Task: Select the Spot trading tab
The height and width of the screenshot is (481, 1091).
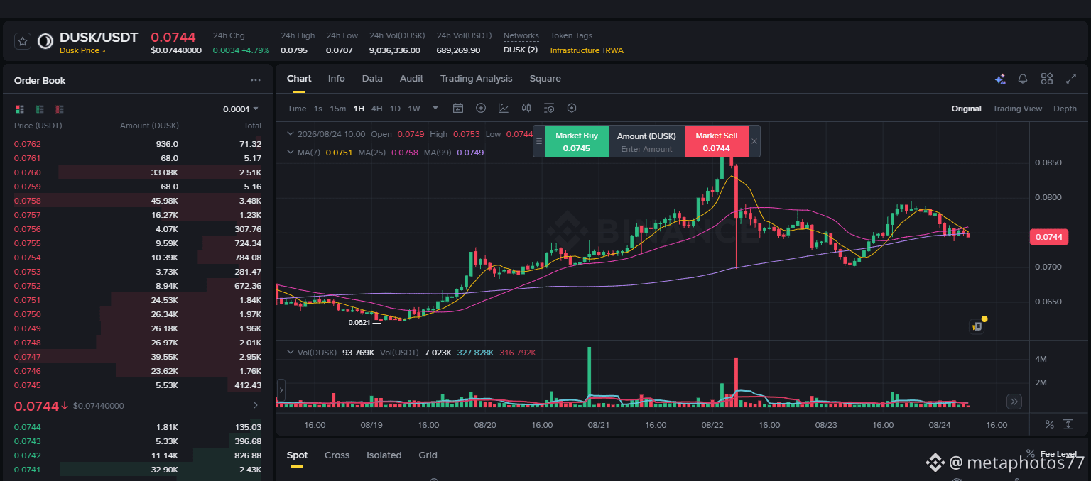Action: coord(297,455)
